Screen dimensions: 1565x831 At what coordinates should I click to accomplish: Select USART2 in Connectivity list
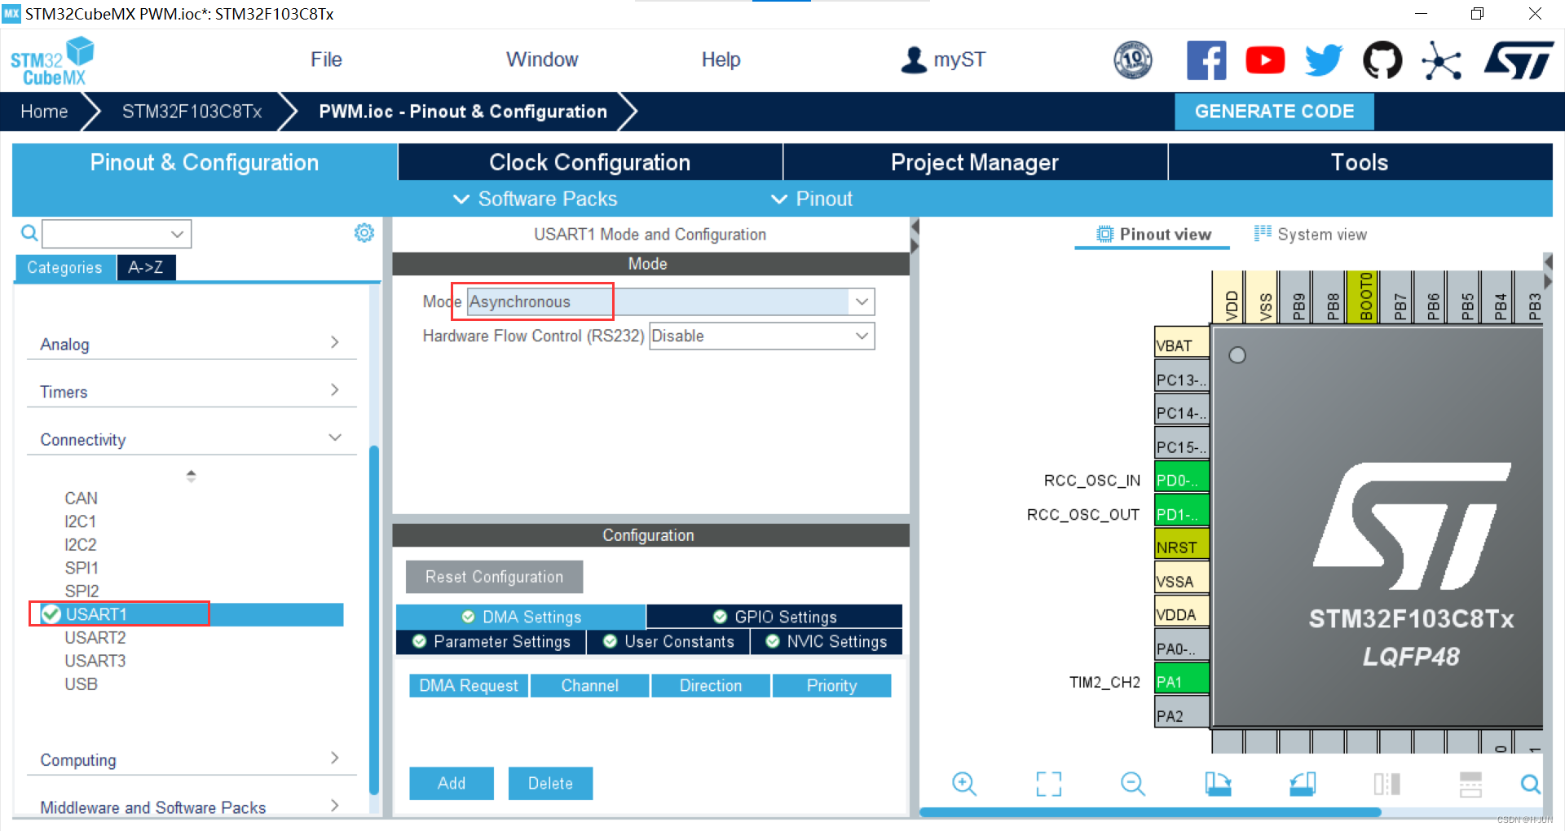click(95, 637)
